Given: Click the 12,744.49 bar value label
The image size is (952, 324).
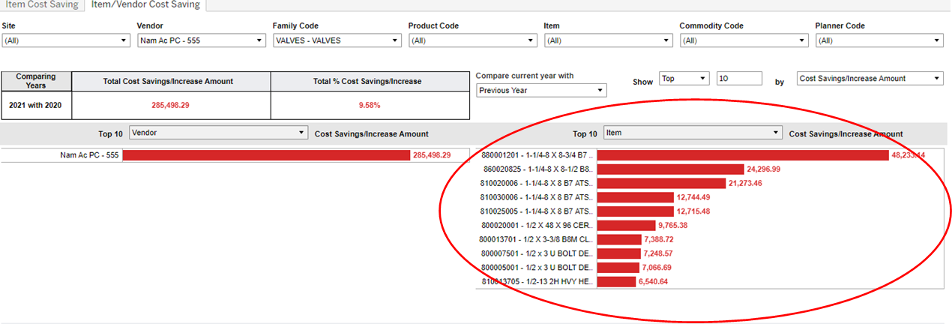Looking at the screenshot, I should click(693, 197).
